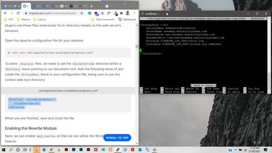Open the Udacity bookmarks folder
Image resolution: width=272 pixels, height=153 pixels.
40,20
